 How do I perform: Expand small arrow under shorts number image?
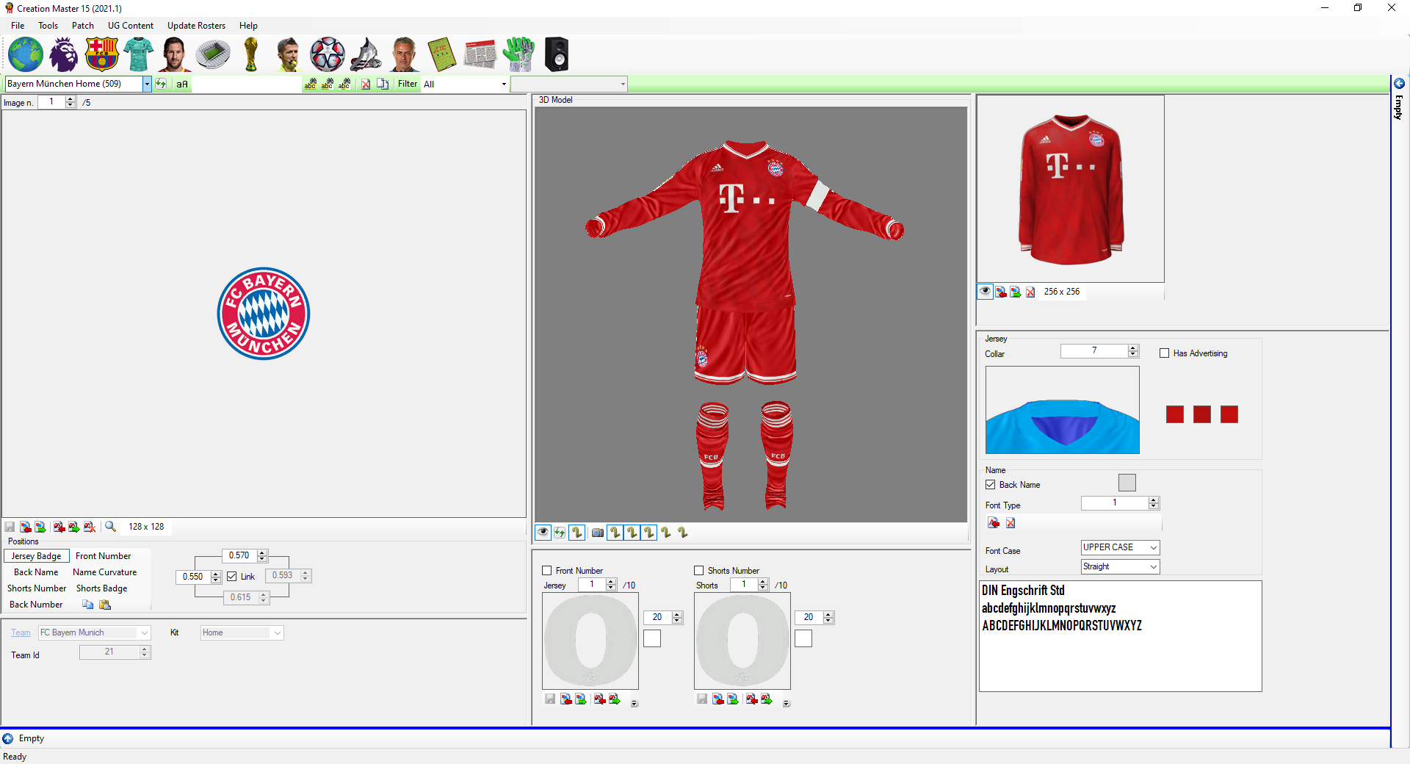pos(786,703)
